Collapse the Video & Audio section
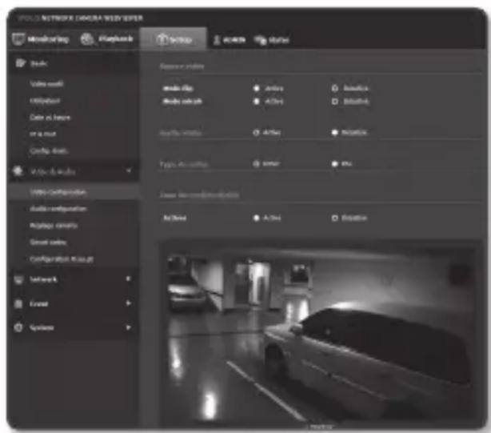Screen dimensions: 491x433 click(x=128, y=170)
